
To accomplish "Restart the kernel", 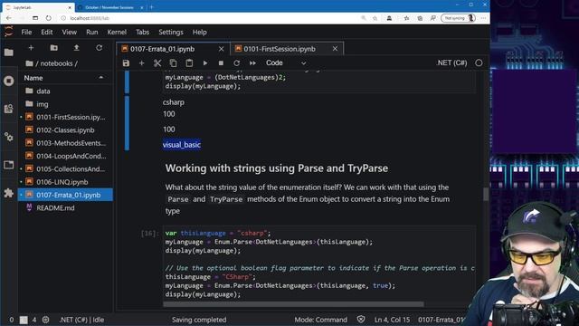I will [237, 63].
